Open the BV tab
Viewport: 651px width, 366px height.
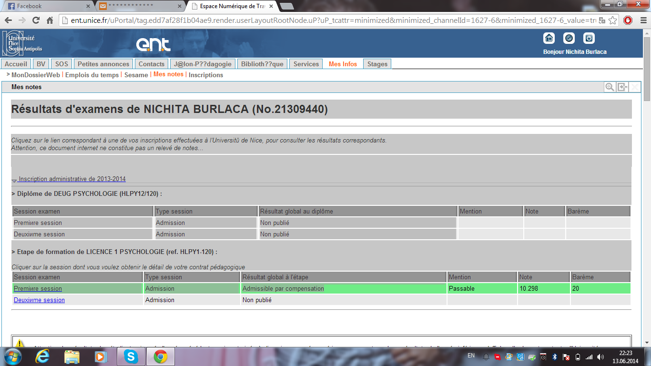pyautogui.click(x=41, y=64)
